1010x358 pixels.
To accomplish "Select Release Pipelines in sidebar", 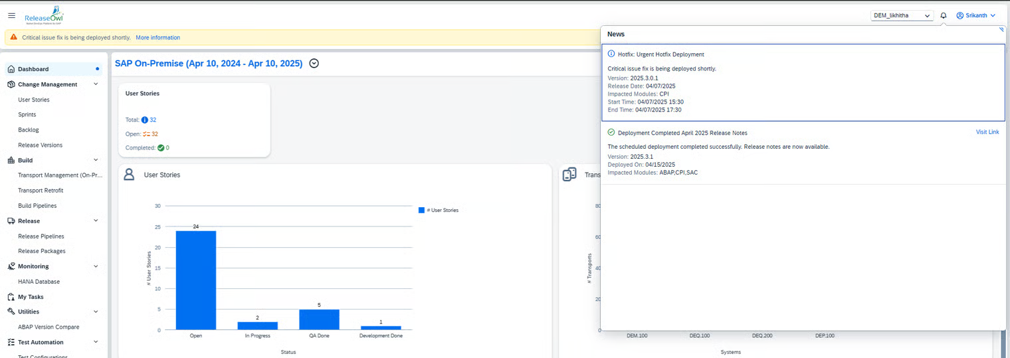I will tap(41, 236).
